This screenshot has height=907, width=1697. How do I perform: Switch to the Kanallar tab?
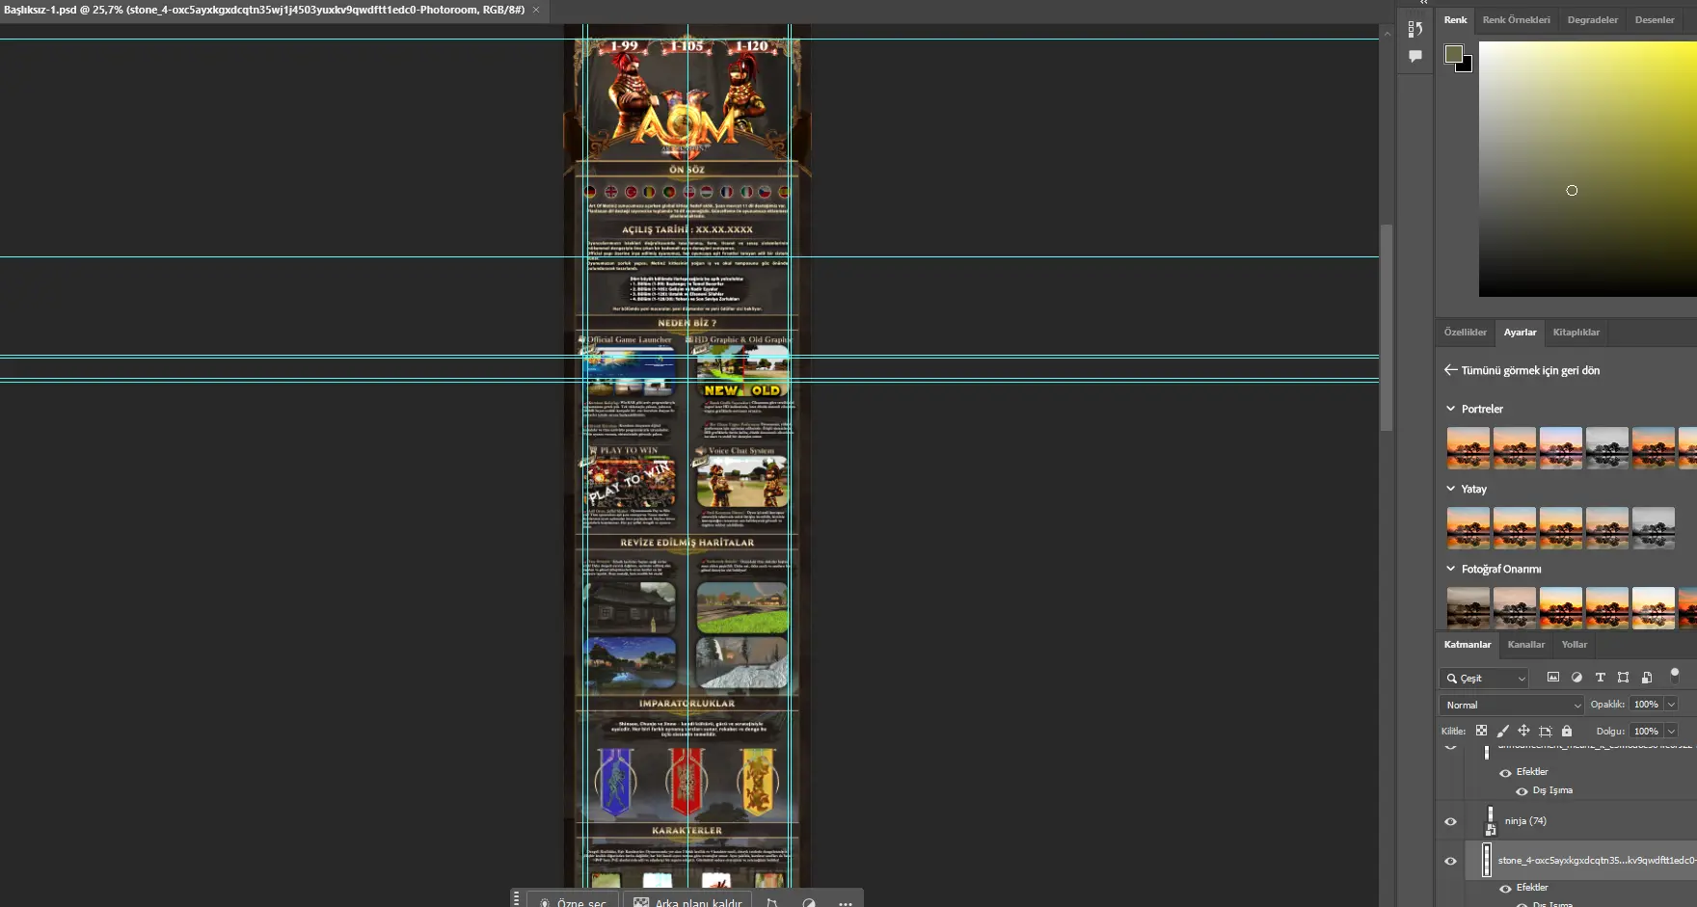(x=1525, y=645)
